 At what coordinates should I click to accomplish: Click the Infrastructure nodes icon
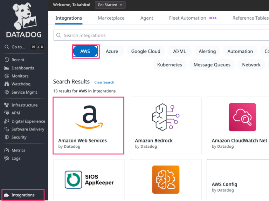(x=7, y=105)
